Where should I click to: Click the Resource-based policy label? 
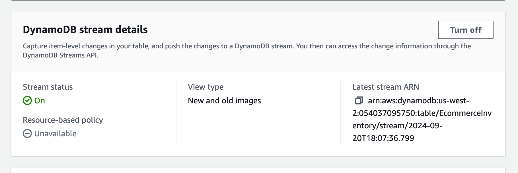[63, 120]
